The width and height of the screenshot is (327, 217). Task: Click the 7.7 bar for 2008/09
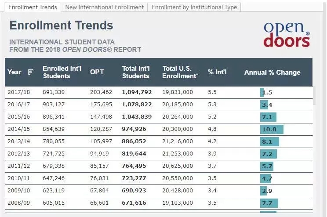(269, 203)
